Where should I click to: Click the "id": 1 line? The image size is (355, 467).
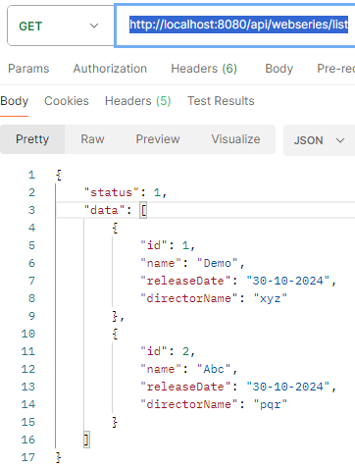click(x=168, y=245)
